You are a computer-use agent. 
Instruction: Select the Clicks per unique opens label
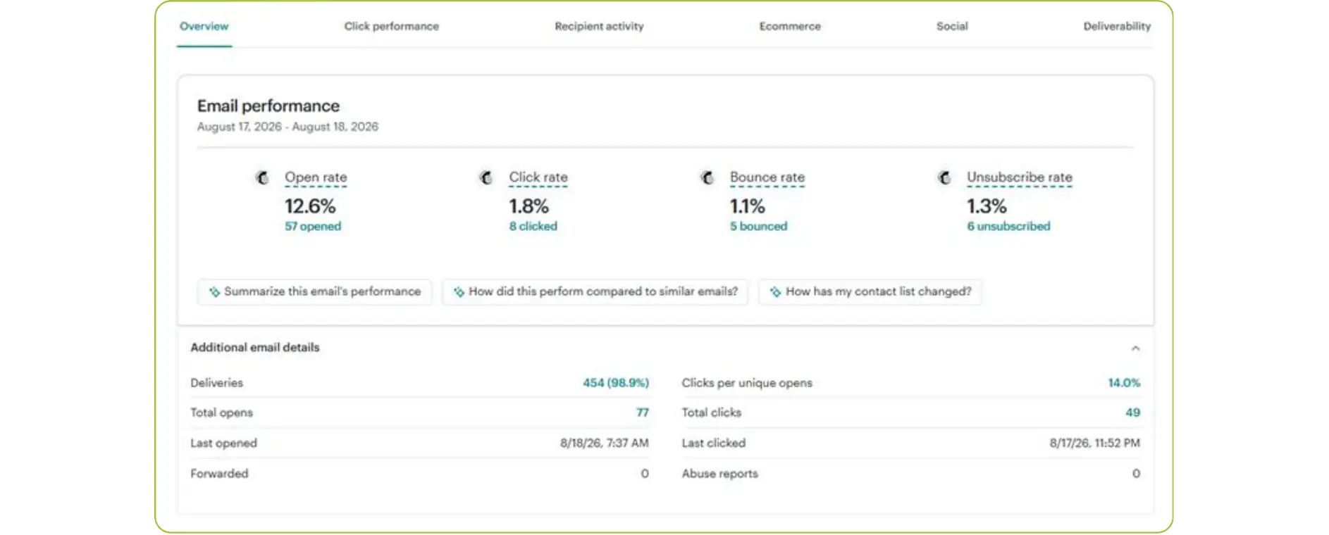point(747,383)
